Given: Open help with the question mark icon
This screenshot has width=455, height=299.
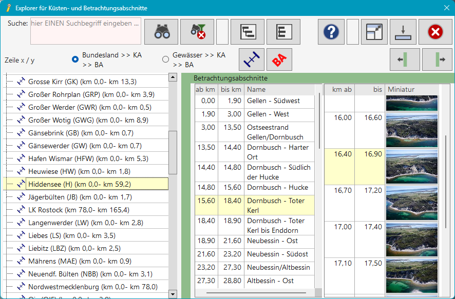Looking at the screenshot, I should coord(331,32).
